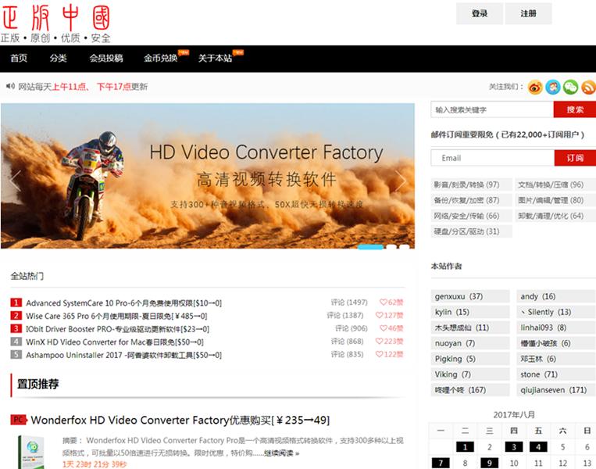This screenshot has width=596, height=469.
Task: Open category 文档/转换/压缩 (96)
Action: pos(555,184)
